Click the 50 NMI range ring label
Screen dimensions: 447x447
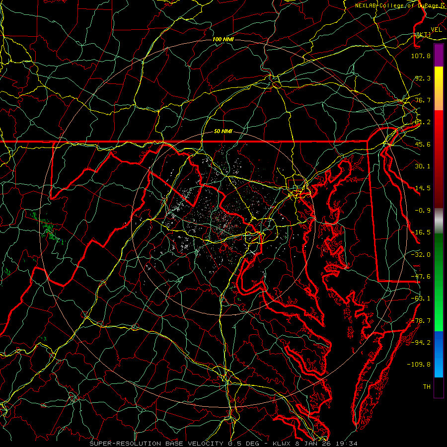pyautogui.click(x=223, y=132)
